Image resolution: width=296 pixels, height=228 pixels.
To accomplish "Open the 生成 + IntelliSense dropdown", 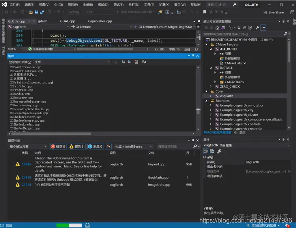I will coord(133,146).
